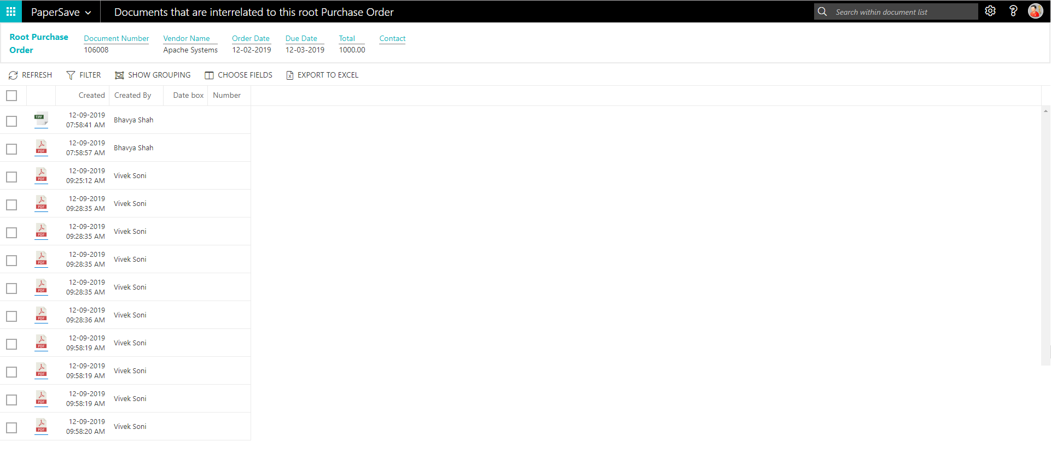1051x465 pixels.
Task: Expand the PaperSave dropdown menu
Action: pos(61,12)
